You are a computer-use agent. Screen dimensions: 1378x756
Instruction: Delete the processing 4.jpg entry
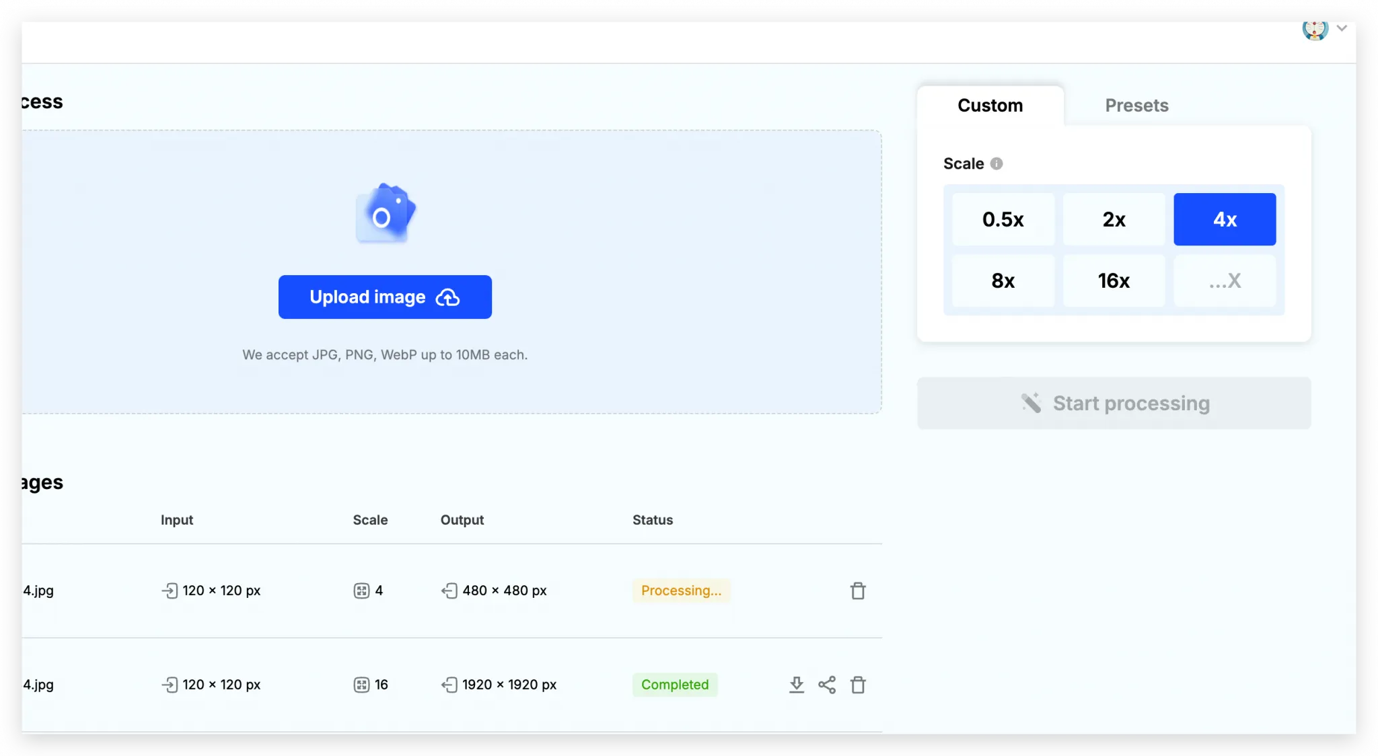[858, 591]
